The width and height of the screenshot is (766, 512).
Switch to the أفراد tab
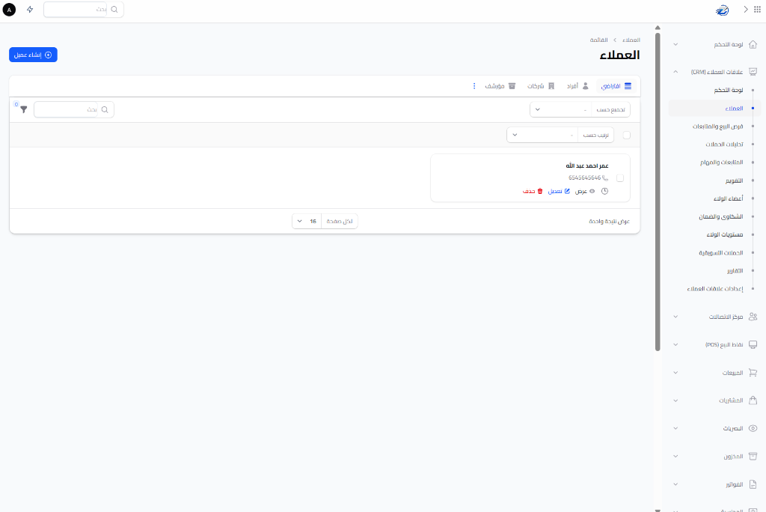(577, 86)
